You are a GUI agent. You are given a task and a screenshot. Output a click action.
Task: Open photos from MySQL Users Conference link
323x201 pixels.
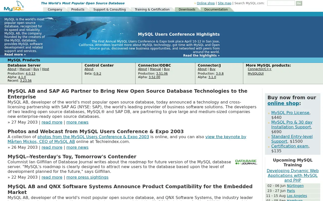click(x=93, y=137)
